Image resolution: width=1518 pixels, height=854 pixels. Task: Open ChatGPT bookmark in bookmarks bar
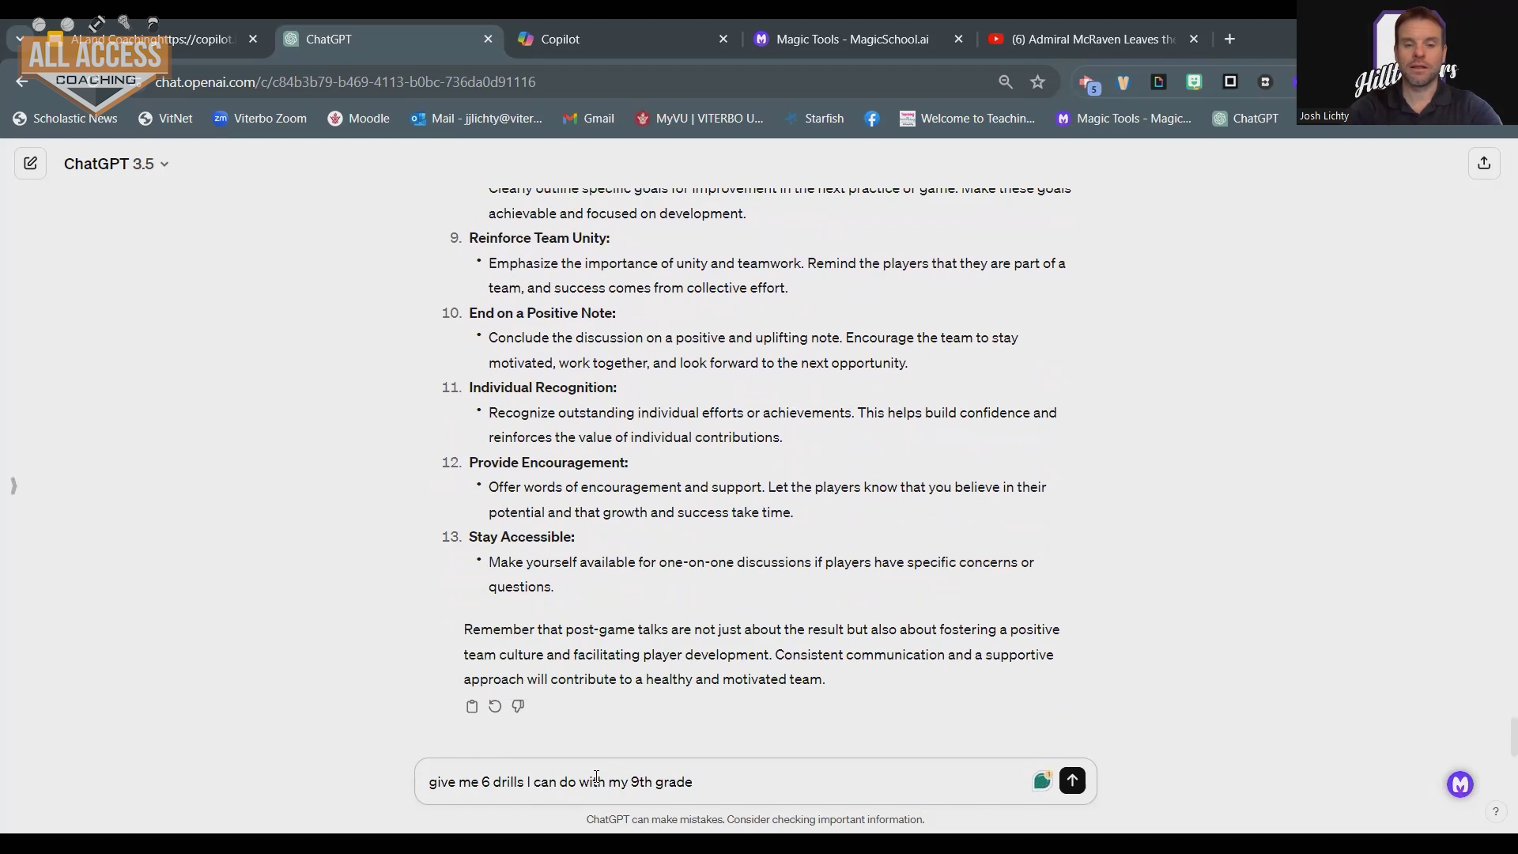point(1245,119)
